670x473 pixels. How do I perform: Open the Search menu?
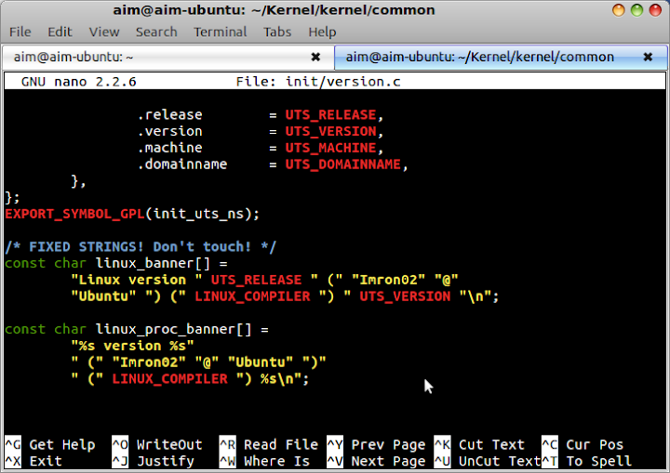(x=155, y=32)
